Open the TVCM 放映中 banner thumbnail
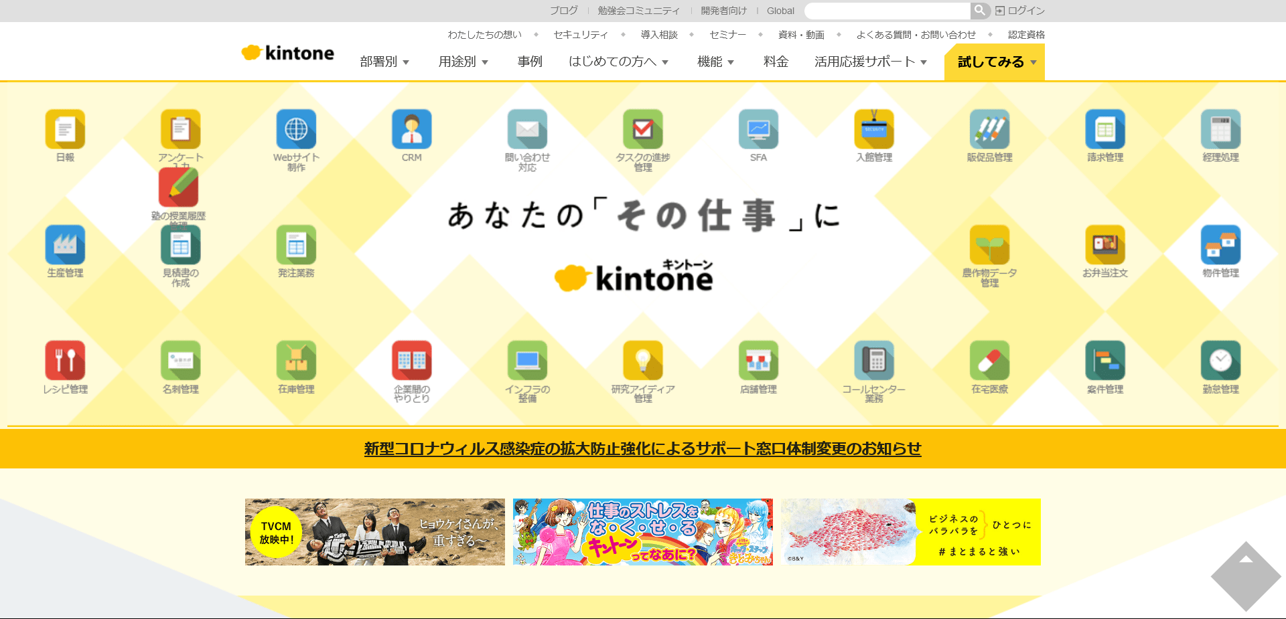This screenshot has width=1286, height=619. [x=374, y=532]
